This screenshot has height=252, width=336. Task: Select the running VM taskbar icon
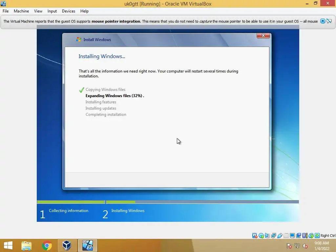(87, 245)
